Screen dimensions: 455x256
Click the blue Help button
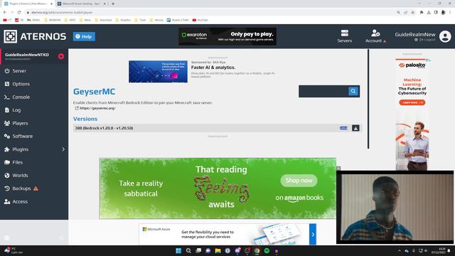click(84, 36)
